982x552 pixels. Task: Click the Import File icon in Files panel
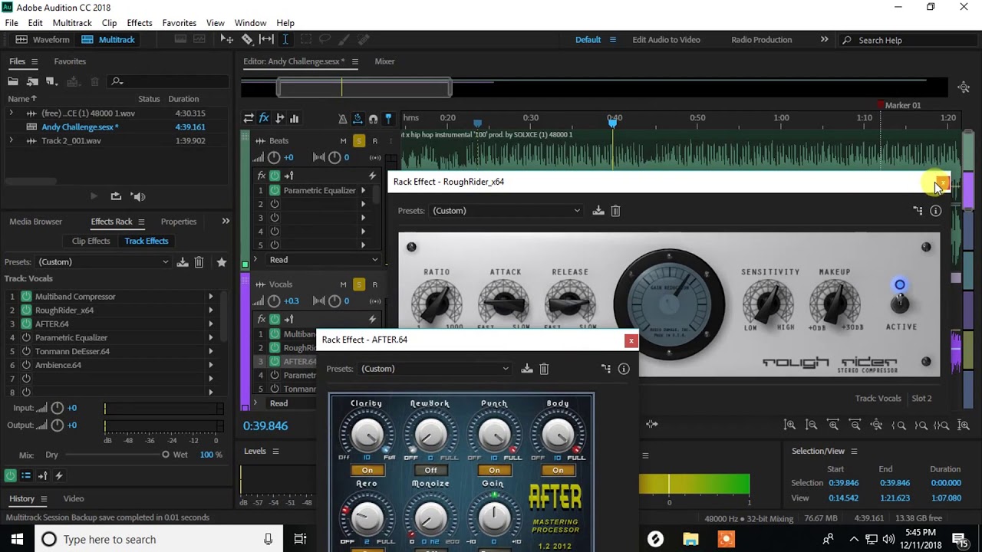(x=32, y=81)
